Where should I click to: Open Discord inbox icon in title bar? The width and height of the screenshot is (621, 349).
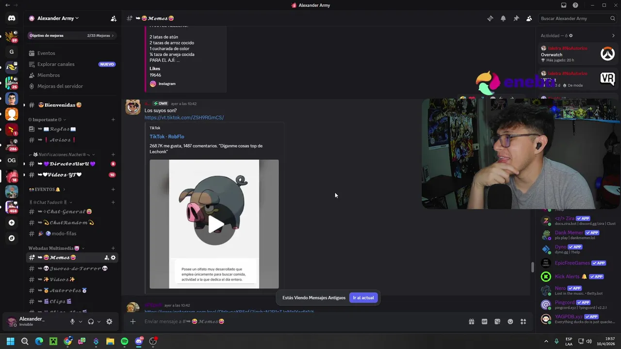[x=564, y=5]
